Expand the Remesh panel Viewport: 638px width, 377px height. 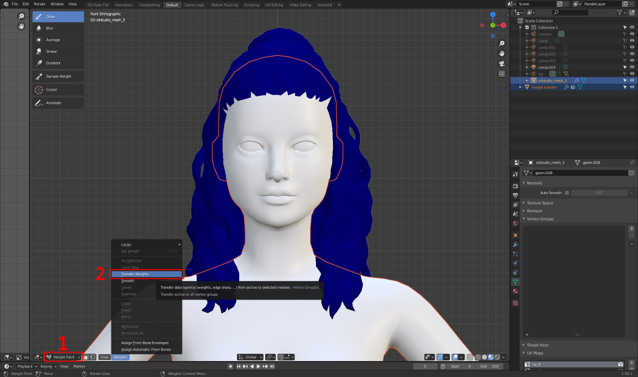click(534, 211)
